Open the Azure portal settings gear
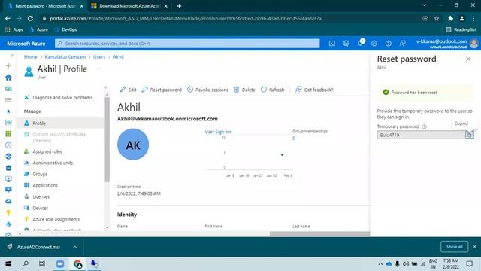The height and width of the screenshot is (271, 481). [x=374, y=44]
